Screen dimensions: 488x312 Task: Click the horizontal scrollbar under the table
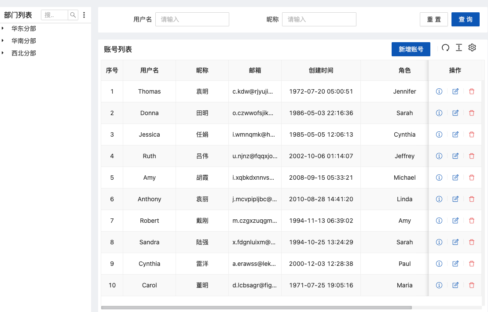[256, 308]
